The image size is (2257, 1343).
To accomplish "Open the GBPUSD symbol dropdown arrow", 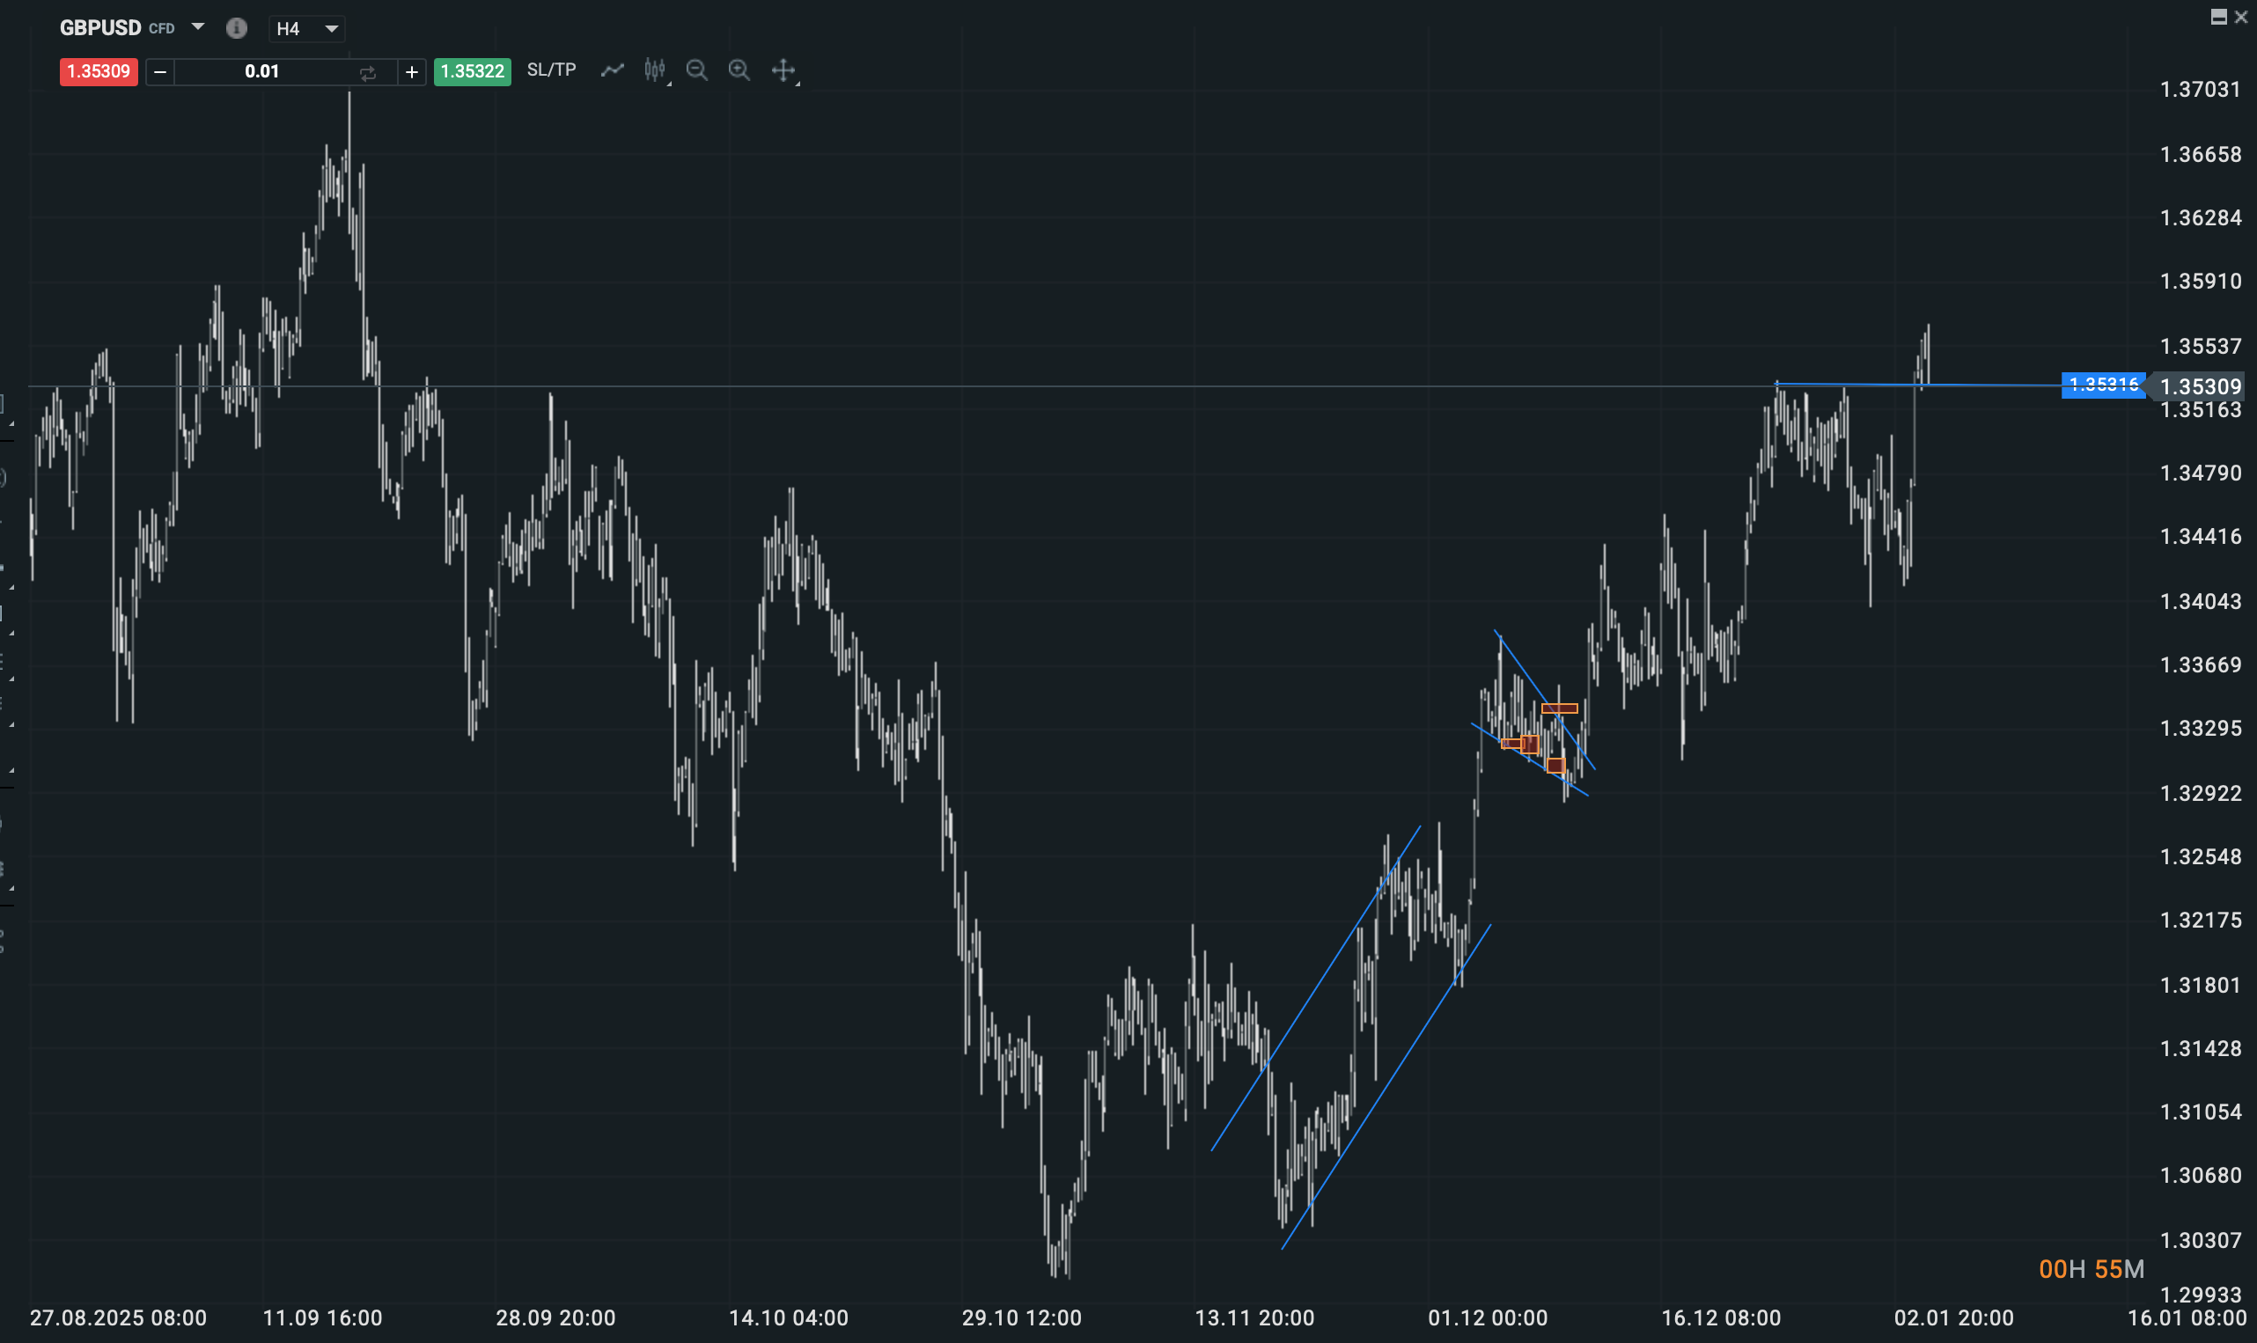I will [197, 27].
